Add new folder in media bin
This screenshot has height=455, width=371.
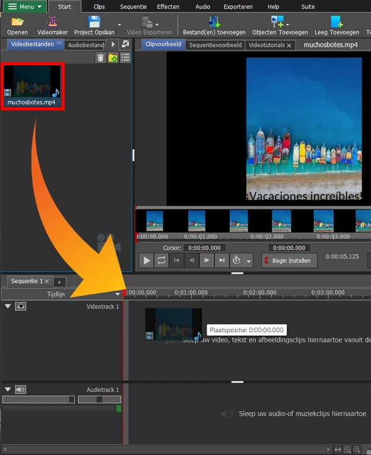tap(113, 58)
